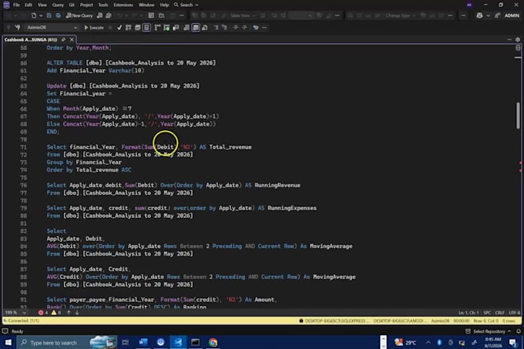
Task: Click the Search box in title bar
Action: [x=186, y=5]
